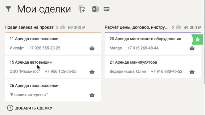Switch view with the card layout icon
This screenshot has height=115, width=205.
coord(106,9)
